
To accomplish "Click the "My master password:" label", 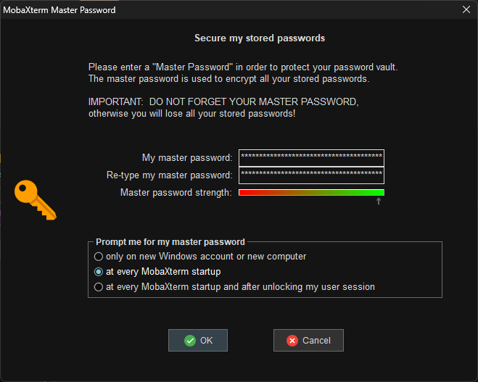I will pyautogui.click(x=187, y=158).
